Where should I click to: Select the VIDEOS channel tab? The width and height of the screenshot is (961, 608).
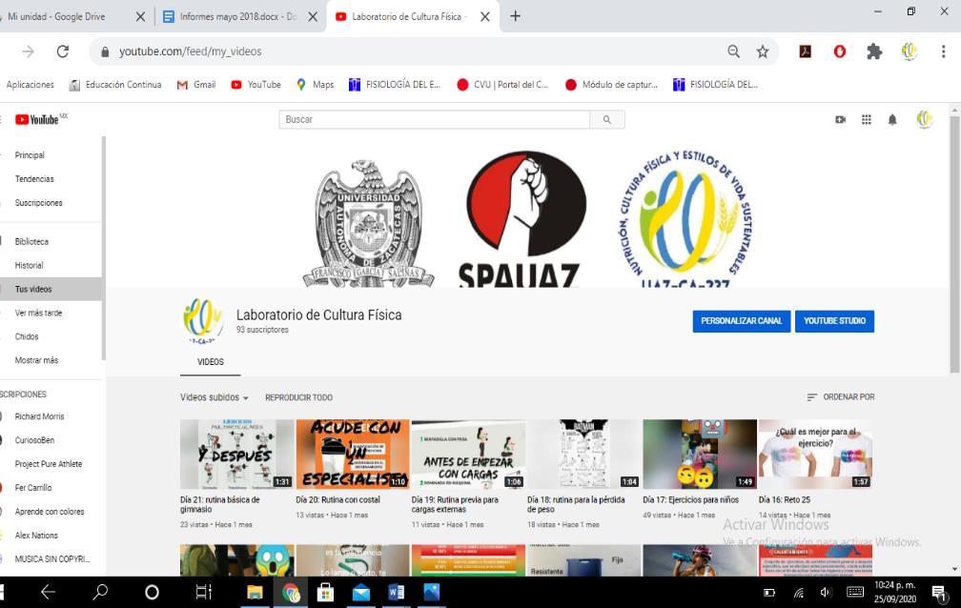coord(210,362)
